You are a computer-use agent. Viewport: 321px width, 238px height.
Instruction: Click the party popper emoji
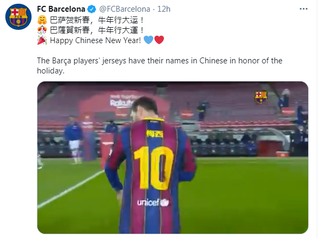(42, 40)
